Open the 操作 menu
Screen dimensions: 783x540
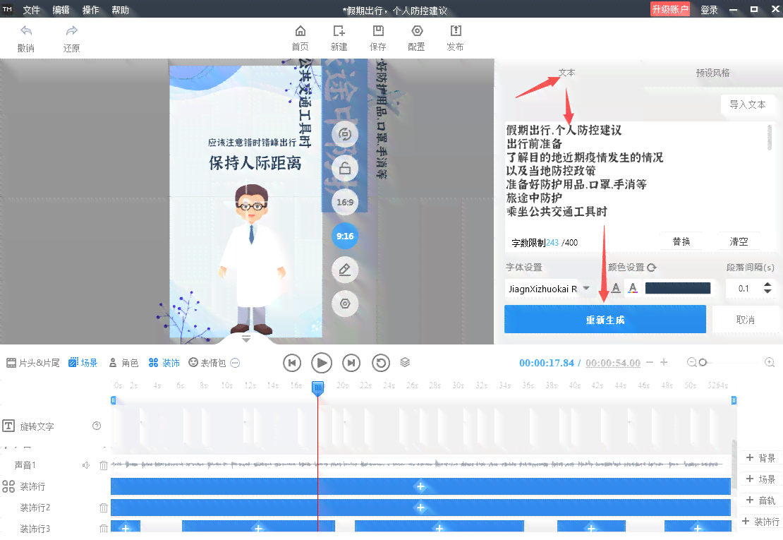(90, 10)
